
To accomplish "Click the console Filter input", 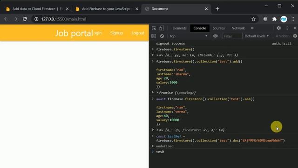I will coord(232,36).
